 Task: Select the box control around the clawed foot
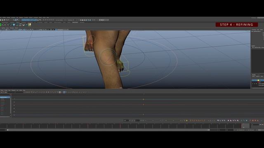point(124,66)
